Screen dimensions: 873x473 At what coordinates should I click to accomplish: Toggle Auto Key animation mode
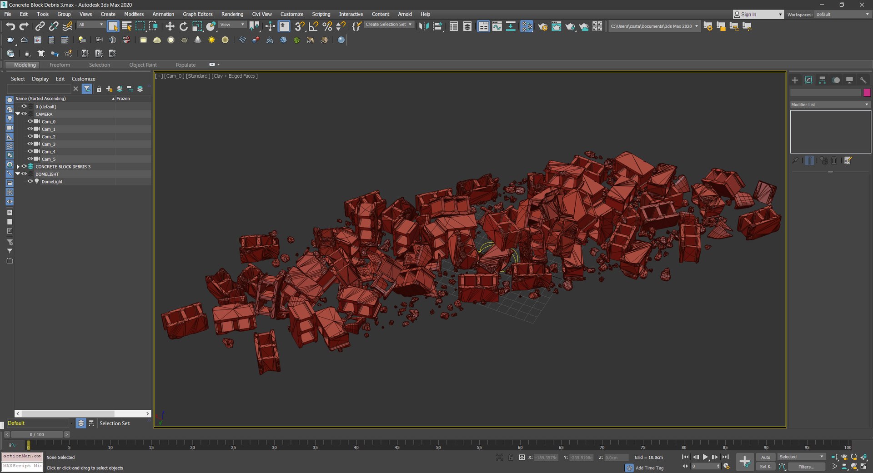(766, 457)
